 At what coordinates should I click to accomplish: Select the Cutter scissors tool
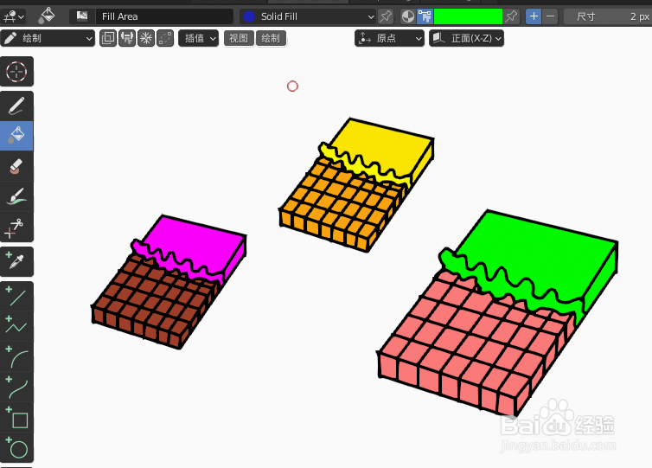pos(16,228)
